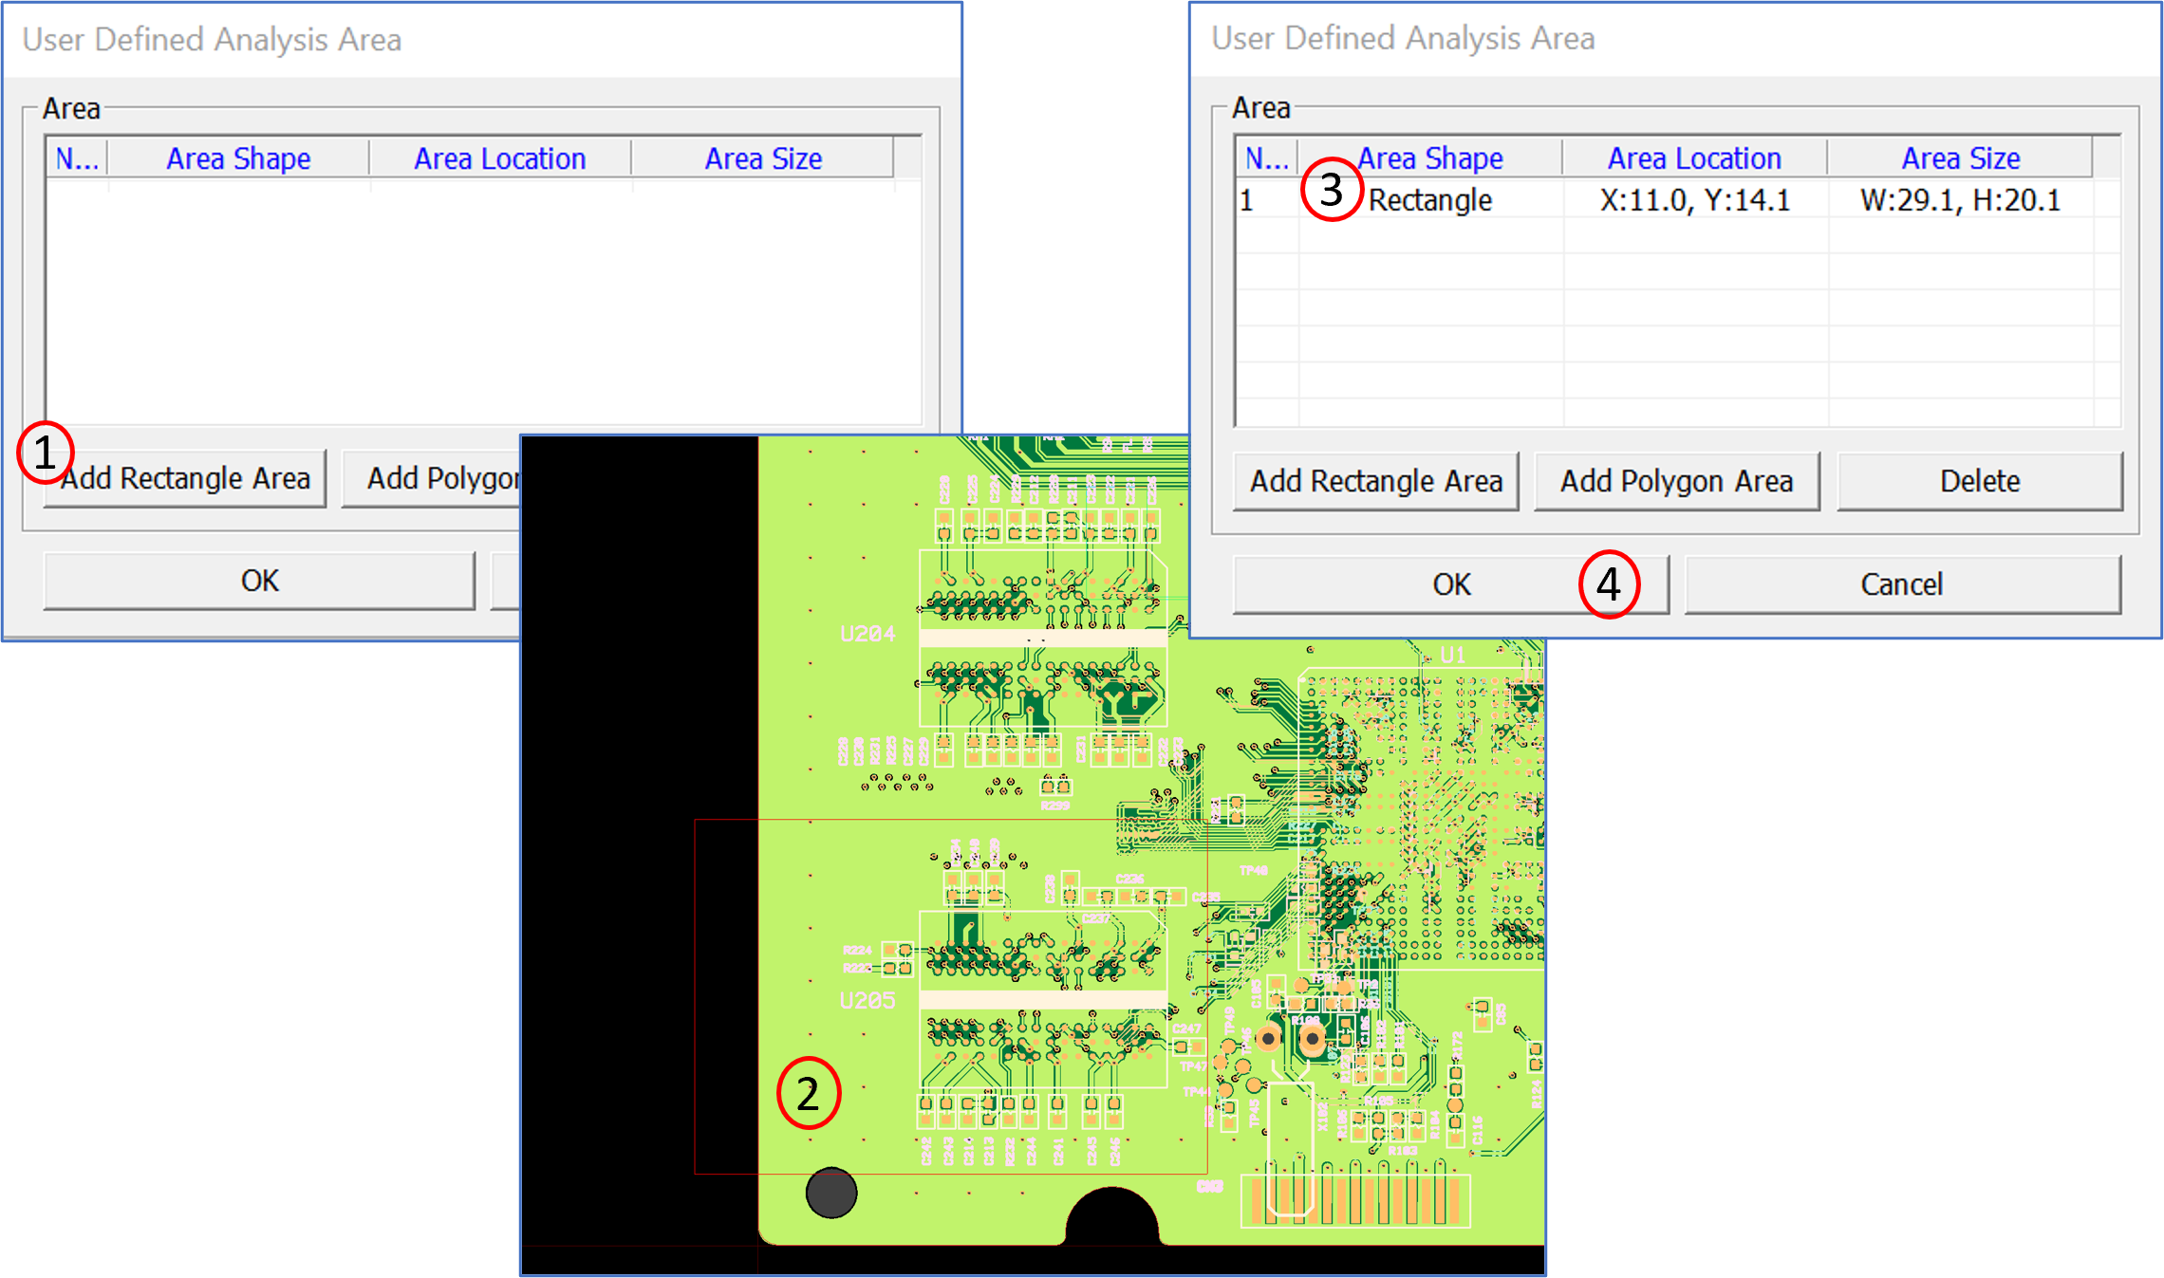Click component U205 on the PCB view

pyautogui.click(x=867, y=998)
